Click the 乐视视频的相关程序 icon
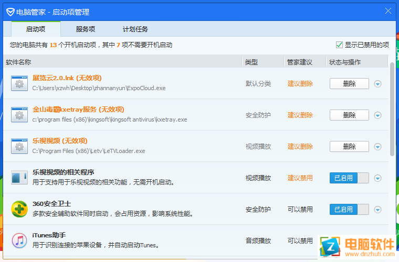 pos(19,177)
